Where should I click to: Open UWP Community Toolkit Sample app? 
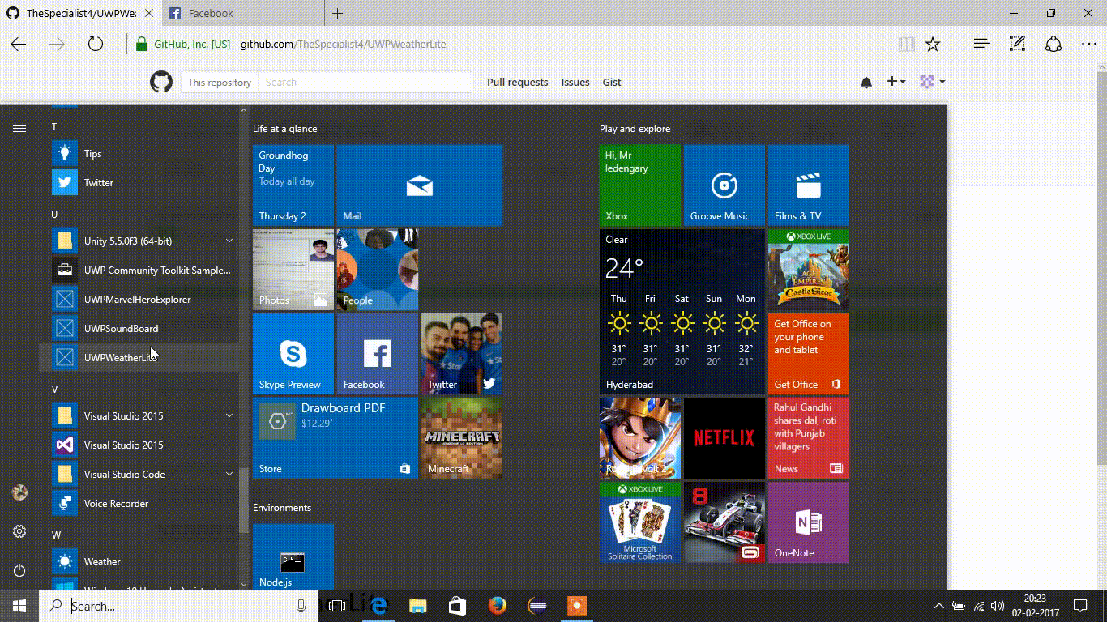tap(139, 270)
